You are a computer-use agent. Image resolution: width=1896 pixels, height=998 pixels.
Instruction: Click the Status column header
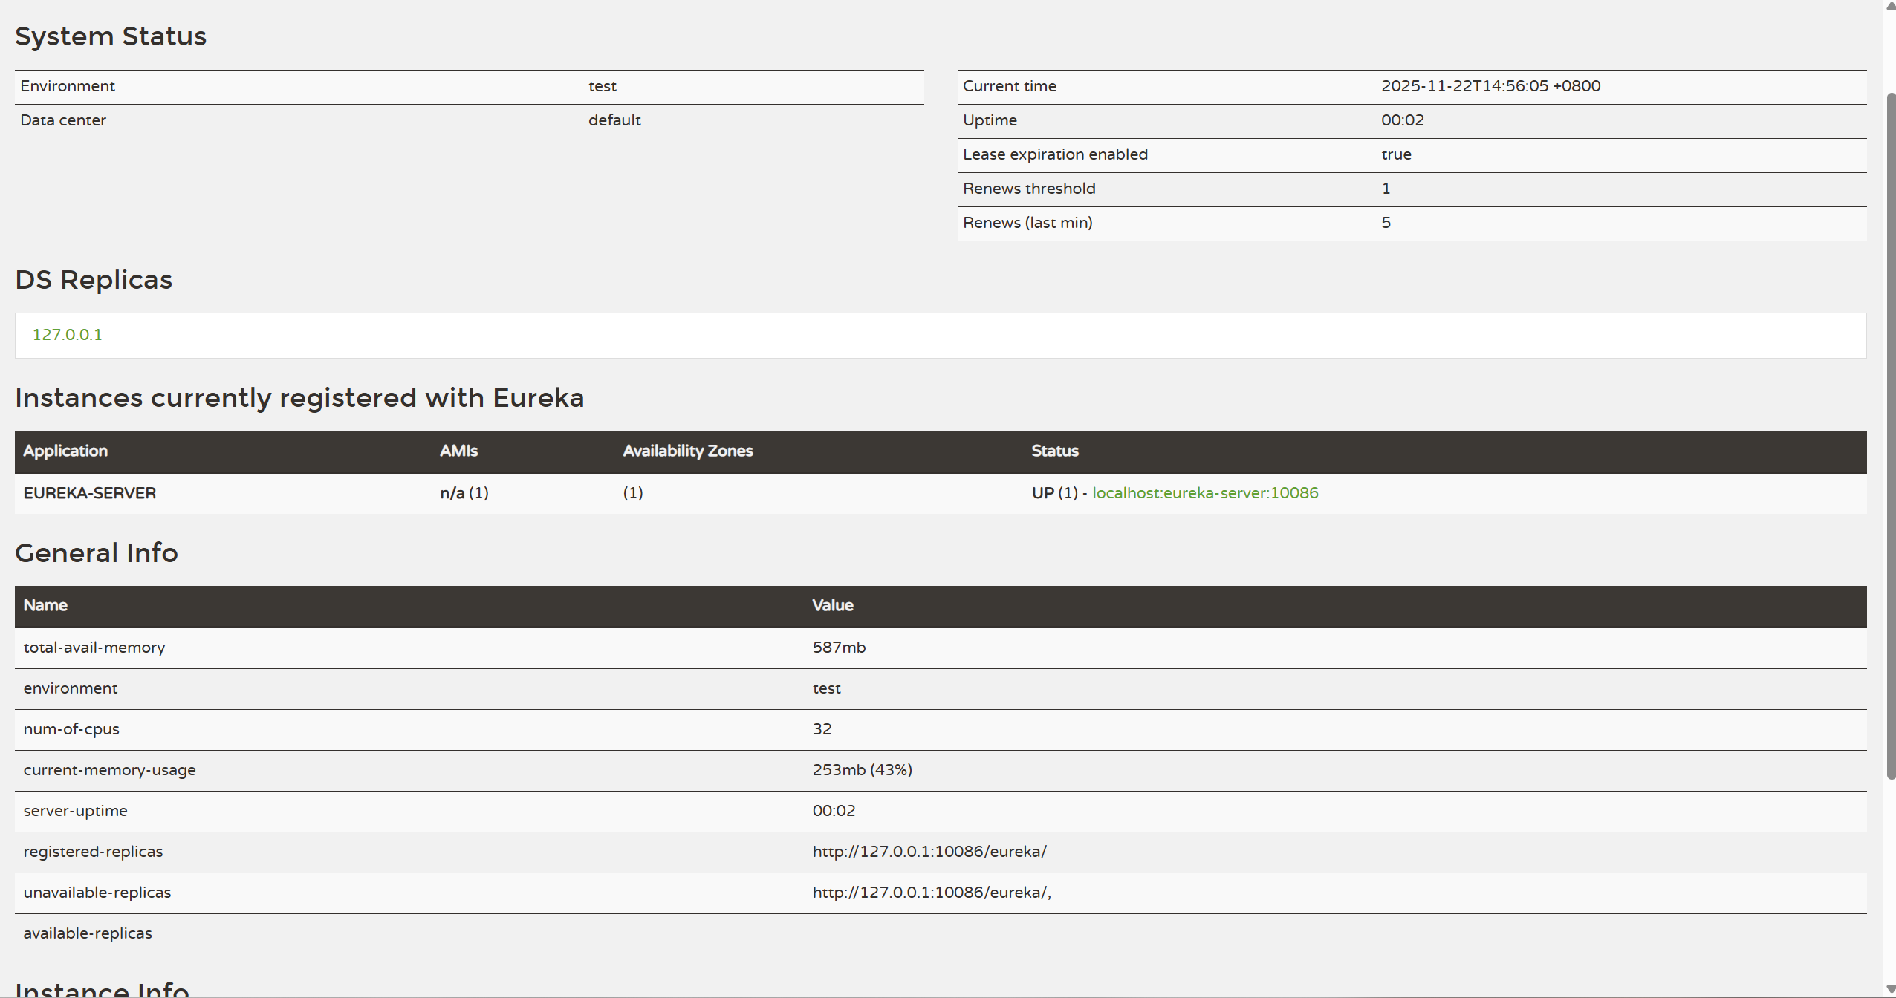coord(1054,451)
